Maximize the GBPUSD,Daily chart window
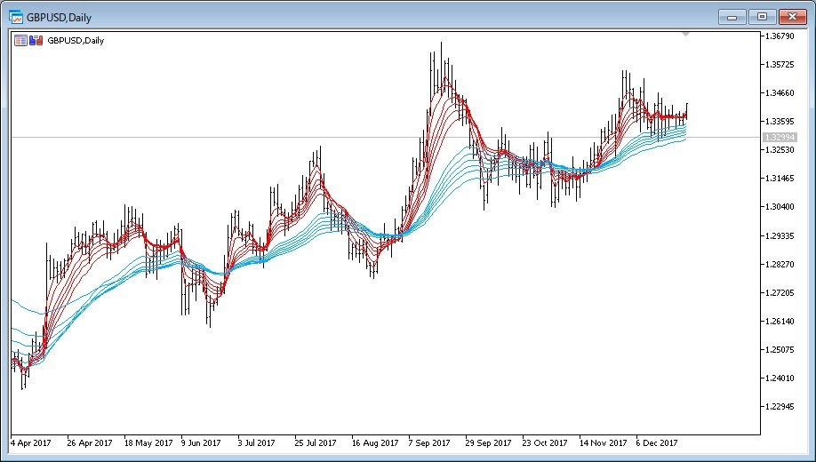This screenshot has width=816, height=462. (x=763, y=17)
